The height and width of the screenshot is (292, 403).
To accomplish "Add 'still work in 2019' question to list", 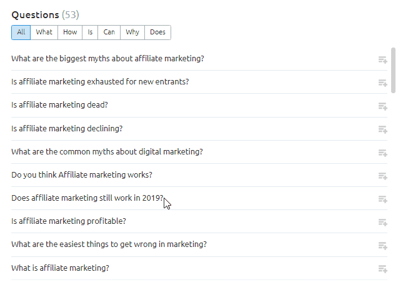I will 383,199.
